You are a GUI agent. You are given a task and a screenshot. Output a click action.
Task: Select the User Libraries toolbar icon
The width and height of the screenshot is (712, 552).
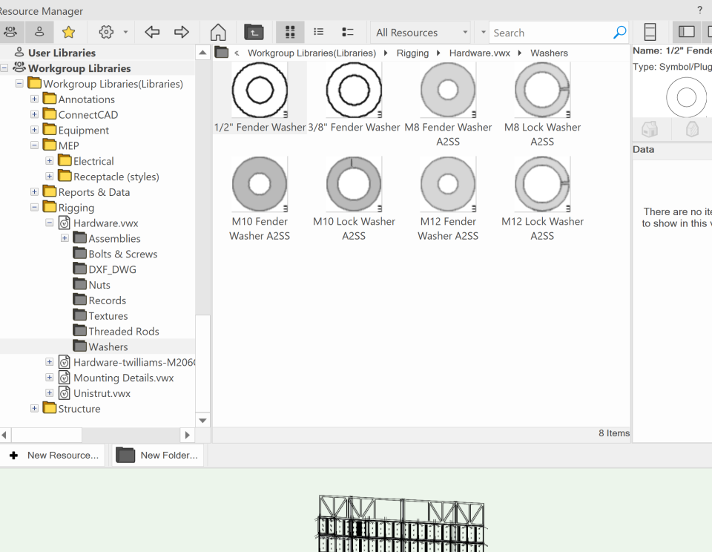click(39, 32)
